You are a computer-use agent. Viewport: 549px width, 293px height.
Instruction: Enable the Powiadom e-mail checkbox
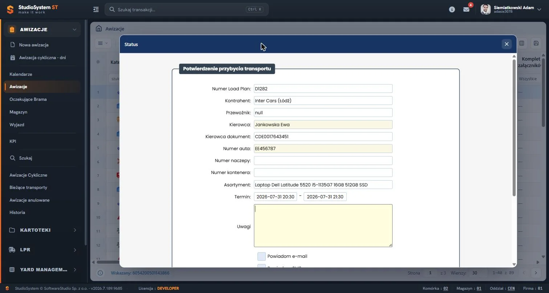click(261, 256)
